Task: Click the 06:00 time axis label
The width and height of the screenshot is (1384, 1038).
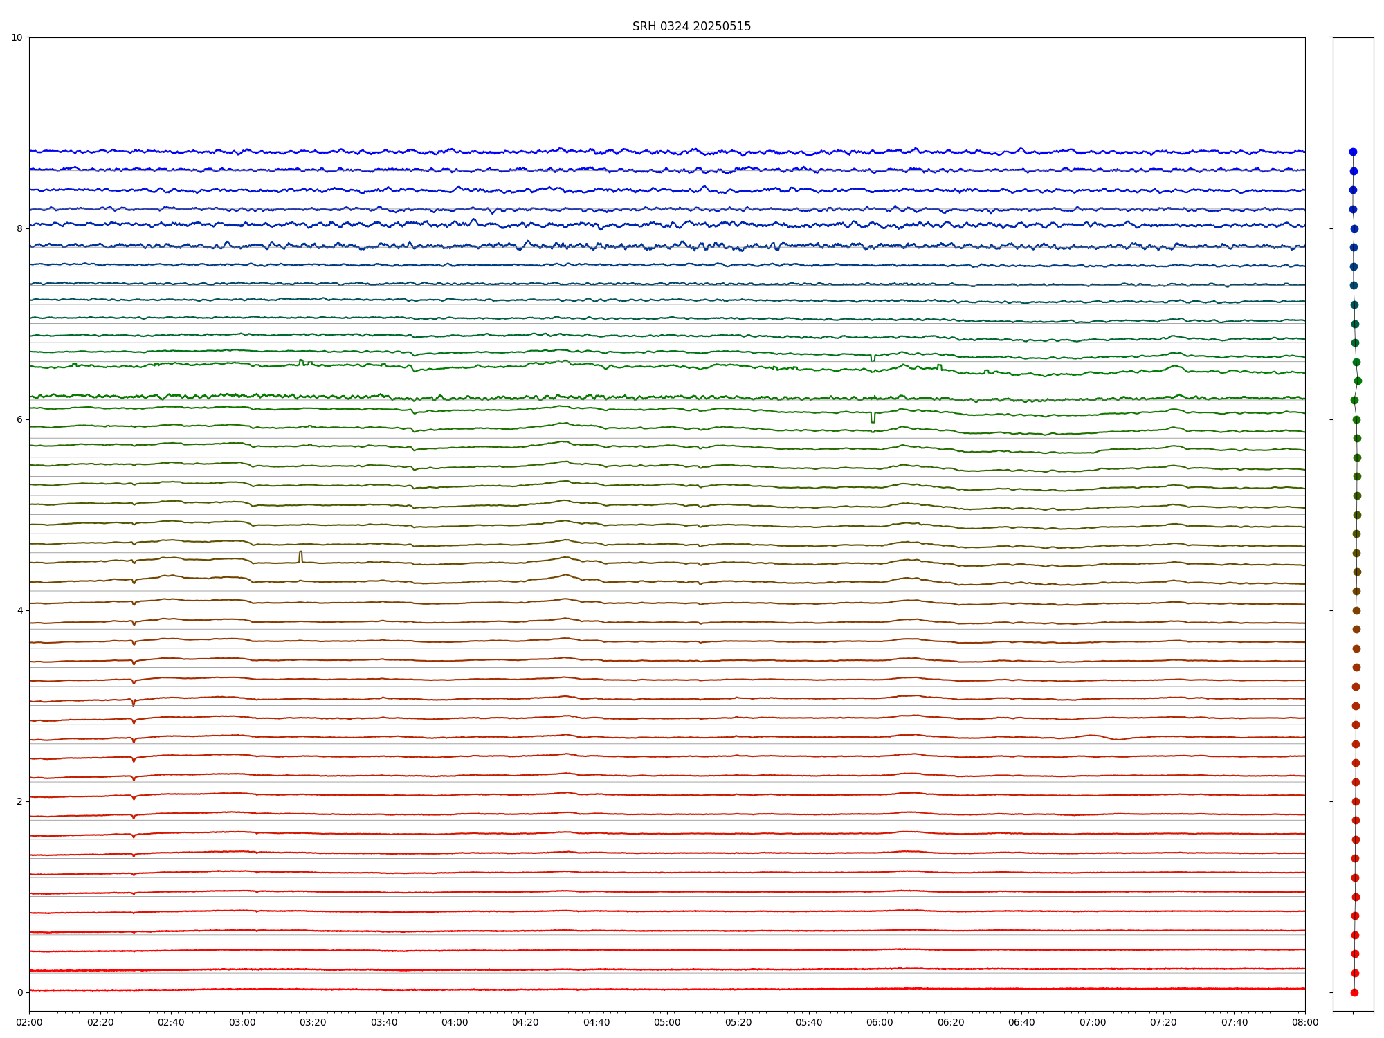Action: tap(880, 1022)
